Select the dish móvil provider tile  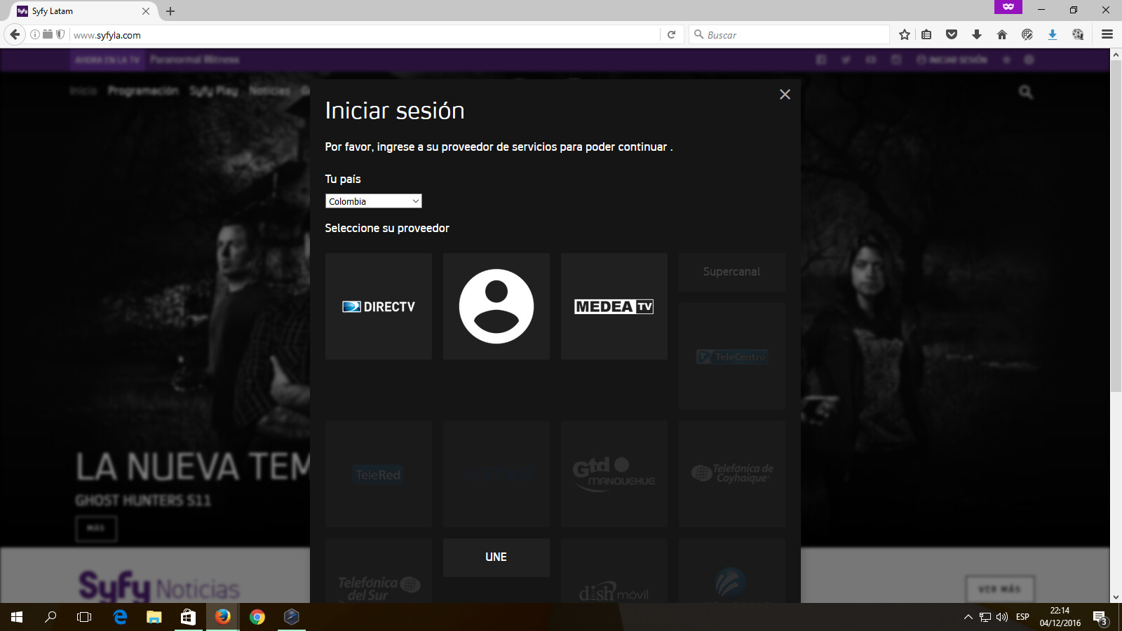tap(614, 571)
